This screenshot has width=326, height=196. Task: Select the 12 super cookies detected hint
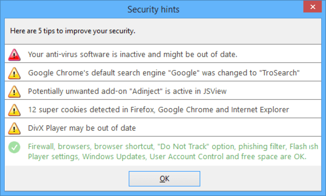[x=158, y=110]
